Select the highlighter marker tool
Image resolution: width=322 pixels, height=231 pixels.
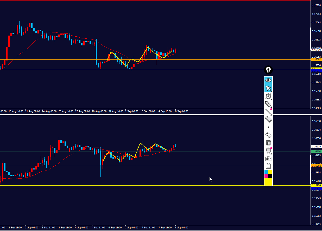pyautogui.click(x=268, y=104)
